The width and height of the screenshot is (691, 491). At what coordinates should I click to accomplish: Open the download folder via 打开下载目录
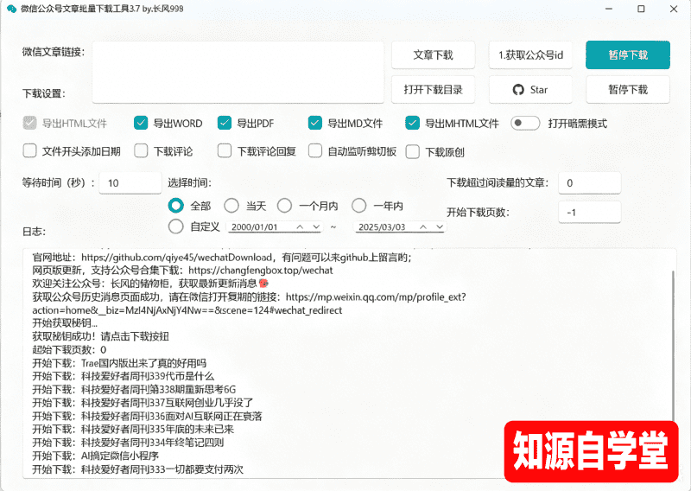pos(434,90)
